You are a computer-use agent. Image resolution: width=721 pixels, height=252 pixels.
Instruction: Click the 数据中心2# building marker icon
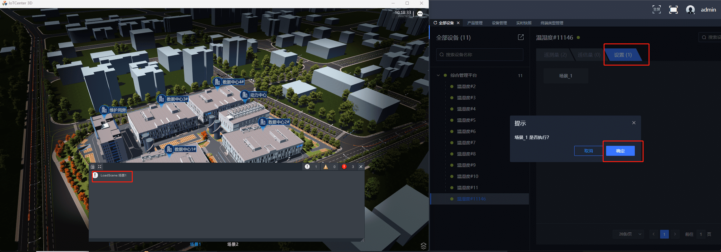pyautogui.click(x=263, y=122)
